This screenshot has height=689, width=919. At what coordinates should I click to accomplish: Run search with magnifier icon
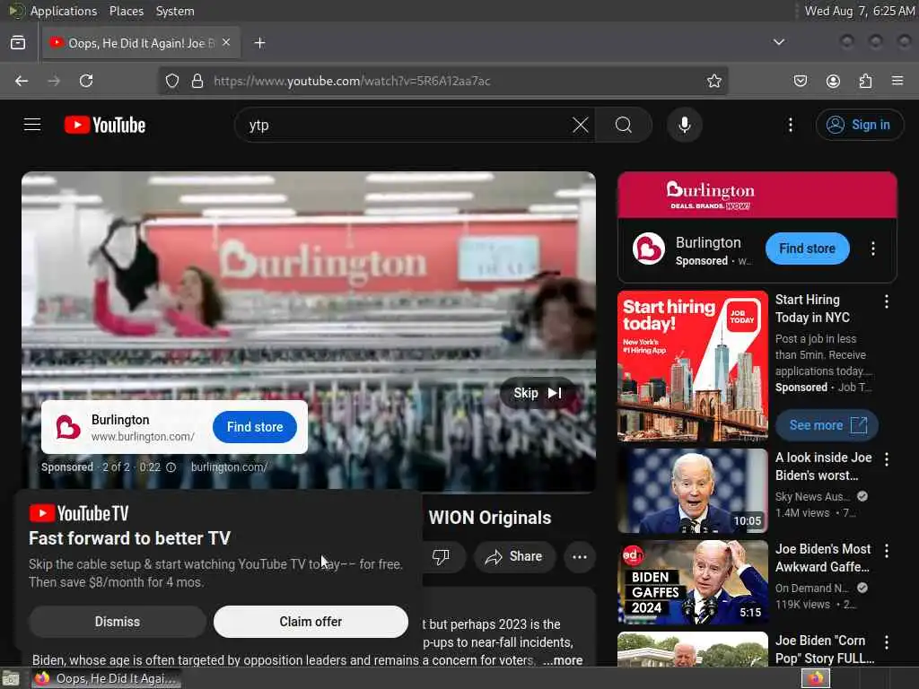624,125
